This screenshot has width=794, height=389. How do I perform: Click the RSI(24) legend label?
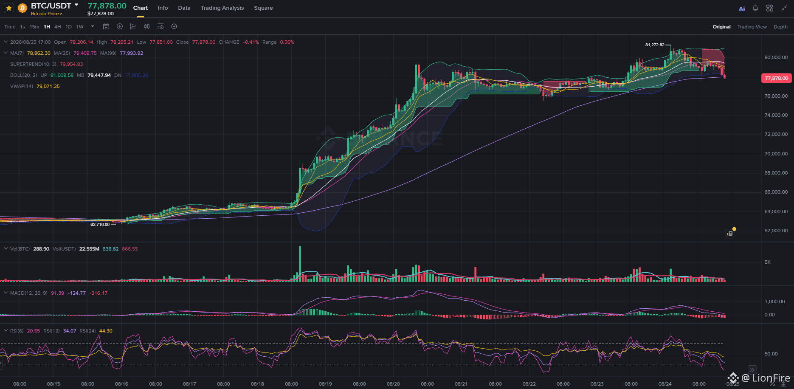click(87, 331)
